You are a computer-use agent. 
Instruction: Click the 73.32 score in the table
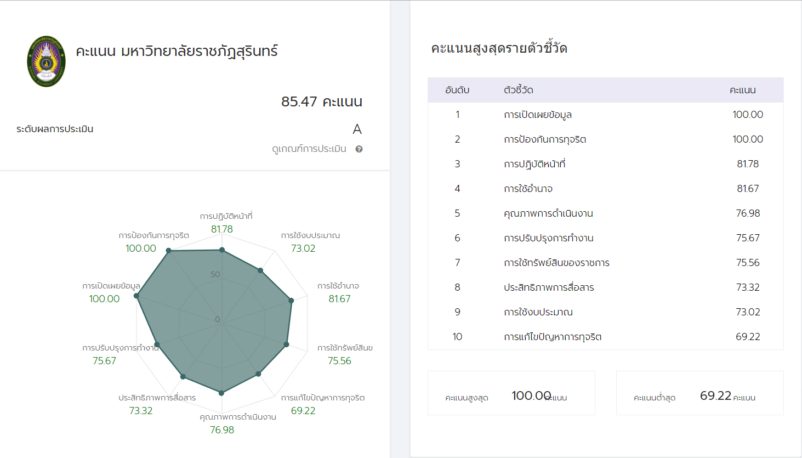(x=748, y=287)
